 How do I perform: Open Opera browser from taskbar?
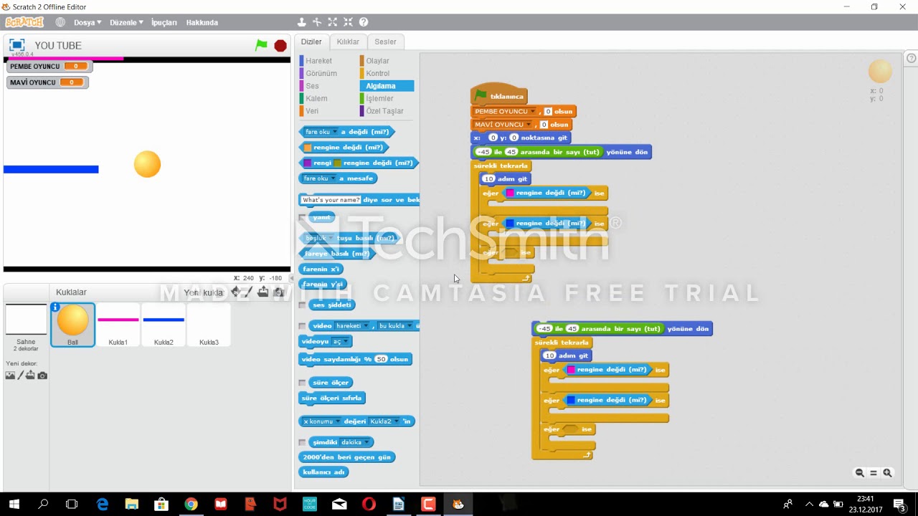369,505
